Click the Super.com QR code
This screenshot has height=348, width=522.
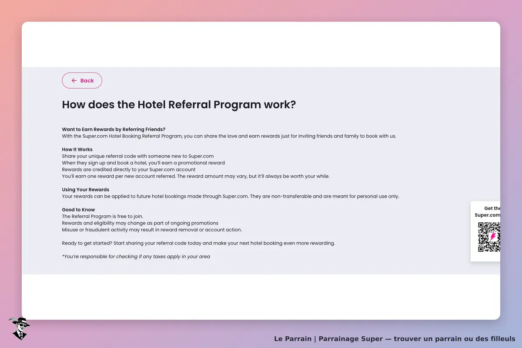(x=489, y=237)
